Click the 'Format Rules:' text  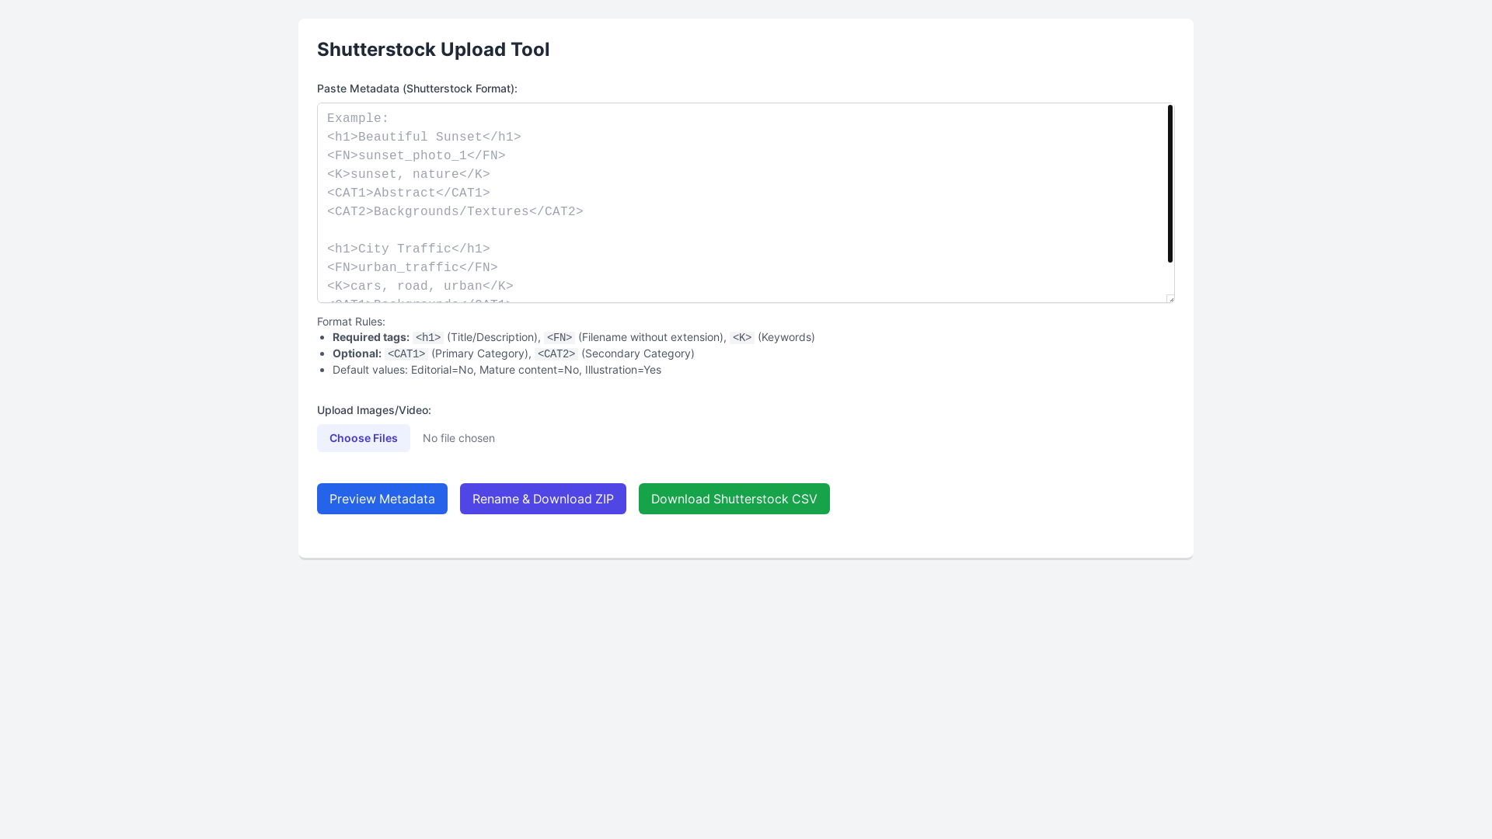coord(350,322)
